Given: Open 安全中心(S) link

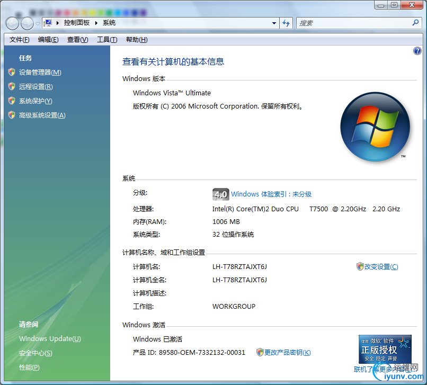Looking at the screenshot, I should click(x=35, y=353).
